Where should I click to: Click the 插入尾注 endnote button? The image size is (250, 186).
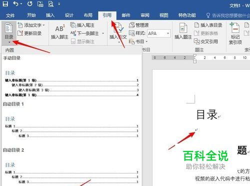pyautogui.click(x=82, y=25)
